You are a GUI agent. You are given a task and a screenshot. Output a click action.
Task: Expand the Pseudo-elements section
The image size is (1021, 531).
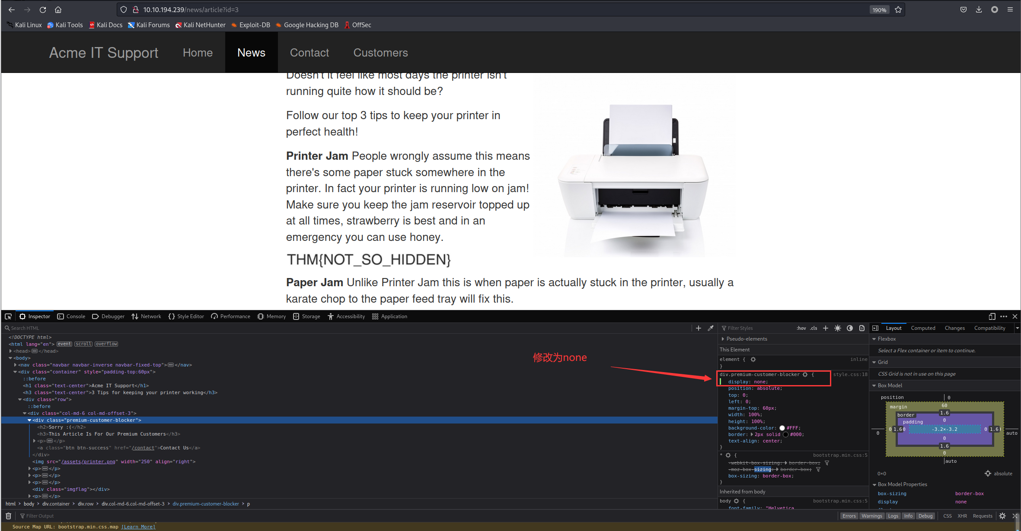(723, 339)
